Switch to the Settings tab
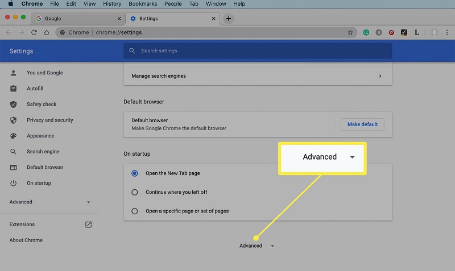This screenshot has height=271, width=455. 172,19
